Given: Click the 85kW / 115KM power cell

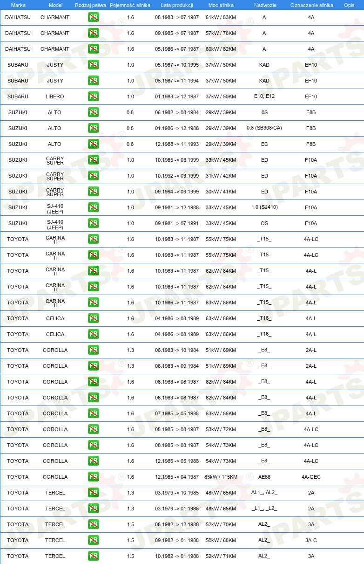Looking at the screenshot, I should pos(221,477).
